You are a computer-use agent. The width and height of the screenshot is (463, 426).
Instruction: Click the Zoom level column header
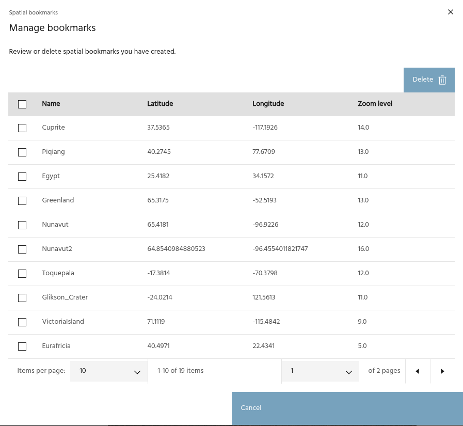pos(375,104)
